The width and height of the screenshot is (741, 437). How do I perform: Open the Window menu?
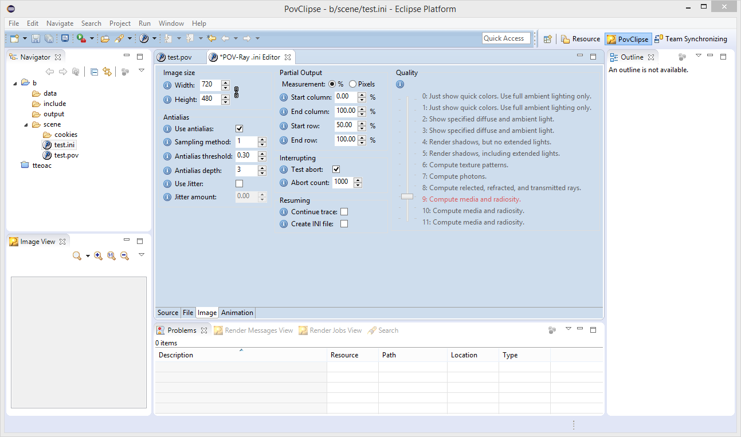pos(171,23)
